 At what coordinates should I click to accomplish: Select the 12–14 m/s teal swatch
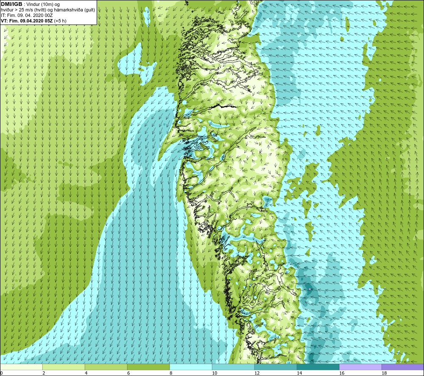pos(276,367)
